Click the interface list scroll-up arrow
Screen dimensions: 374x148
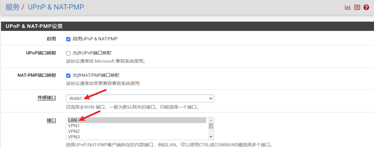coord(211,120)
